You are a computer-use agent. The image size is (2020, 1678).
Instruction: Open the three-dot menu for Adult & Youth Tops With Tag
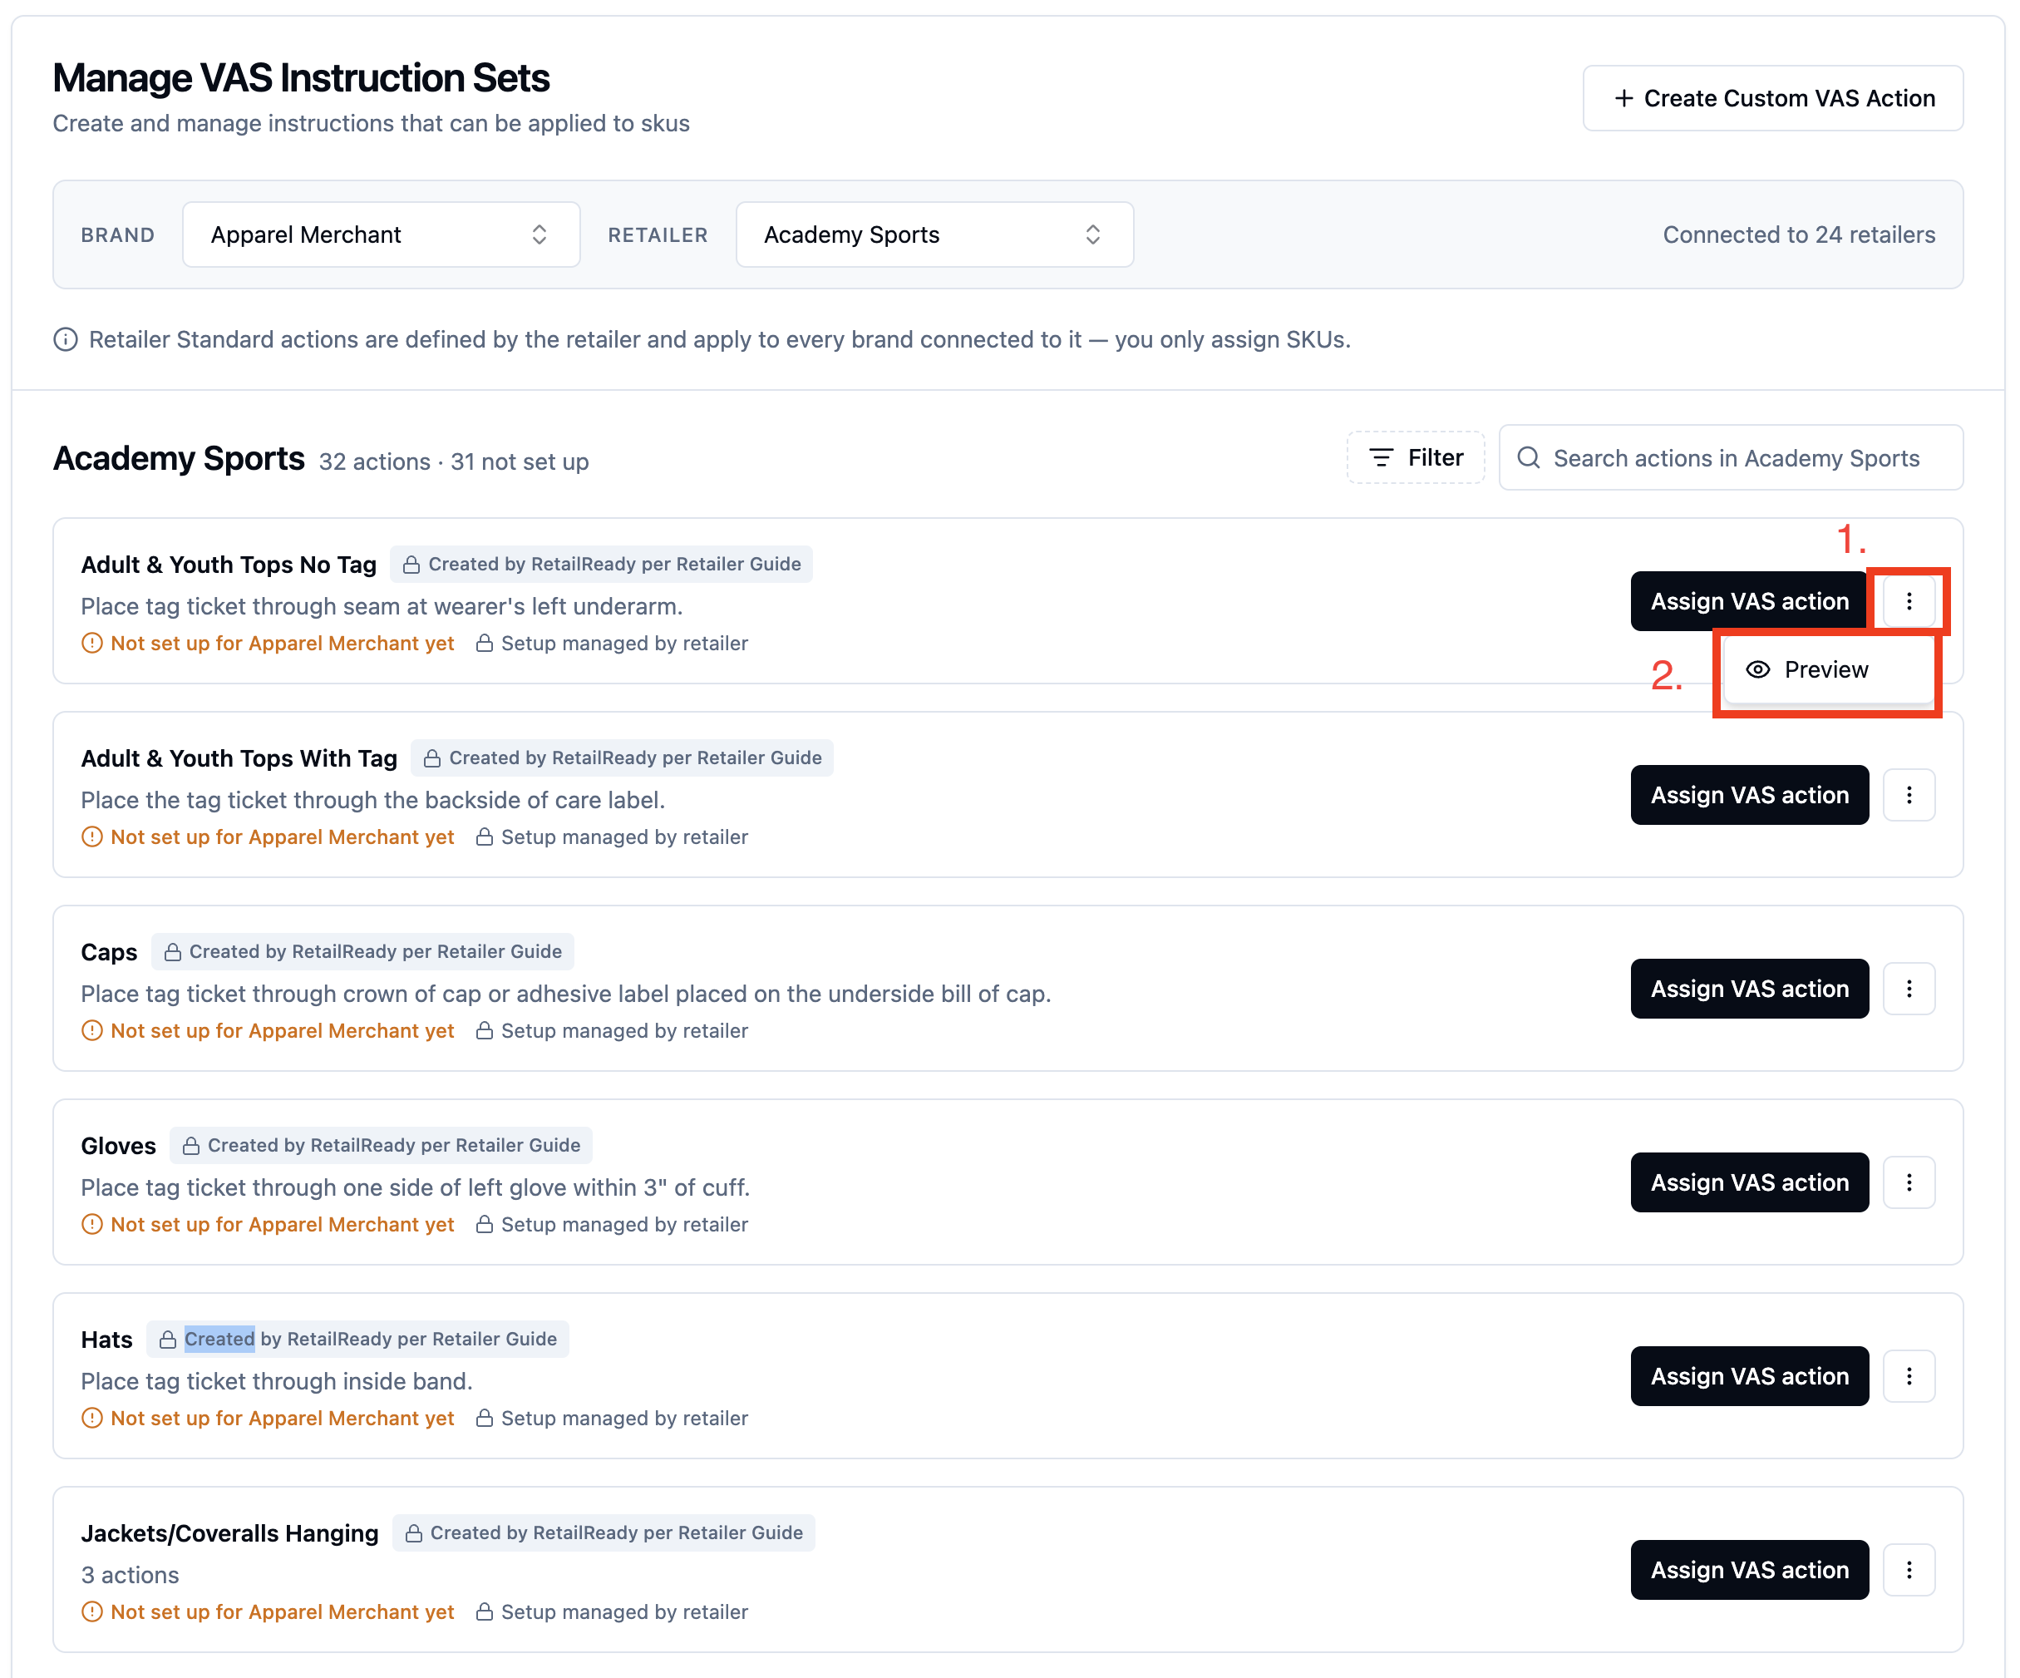click(1909, 795)
